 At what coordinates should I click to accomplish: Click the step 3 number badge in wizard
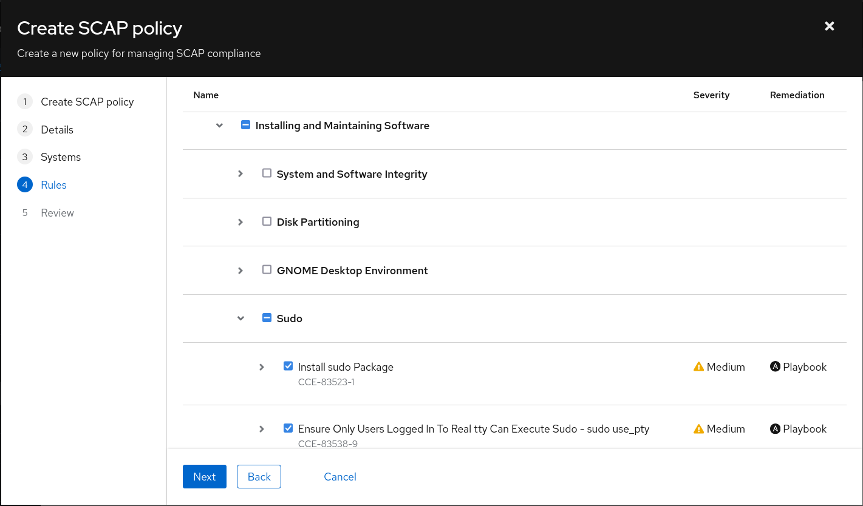coord(25,157)
